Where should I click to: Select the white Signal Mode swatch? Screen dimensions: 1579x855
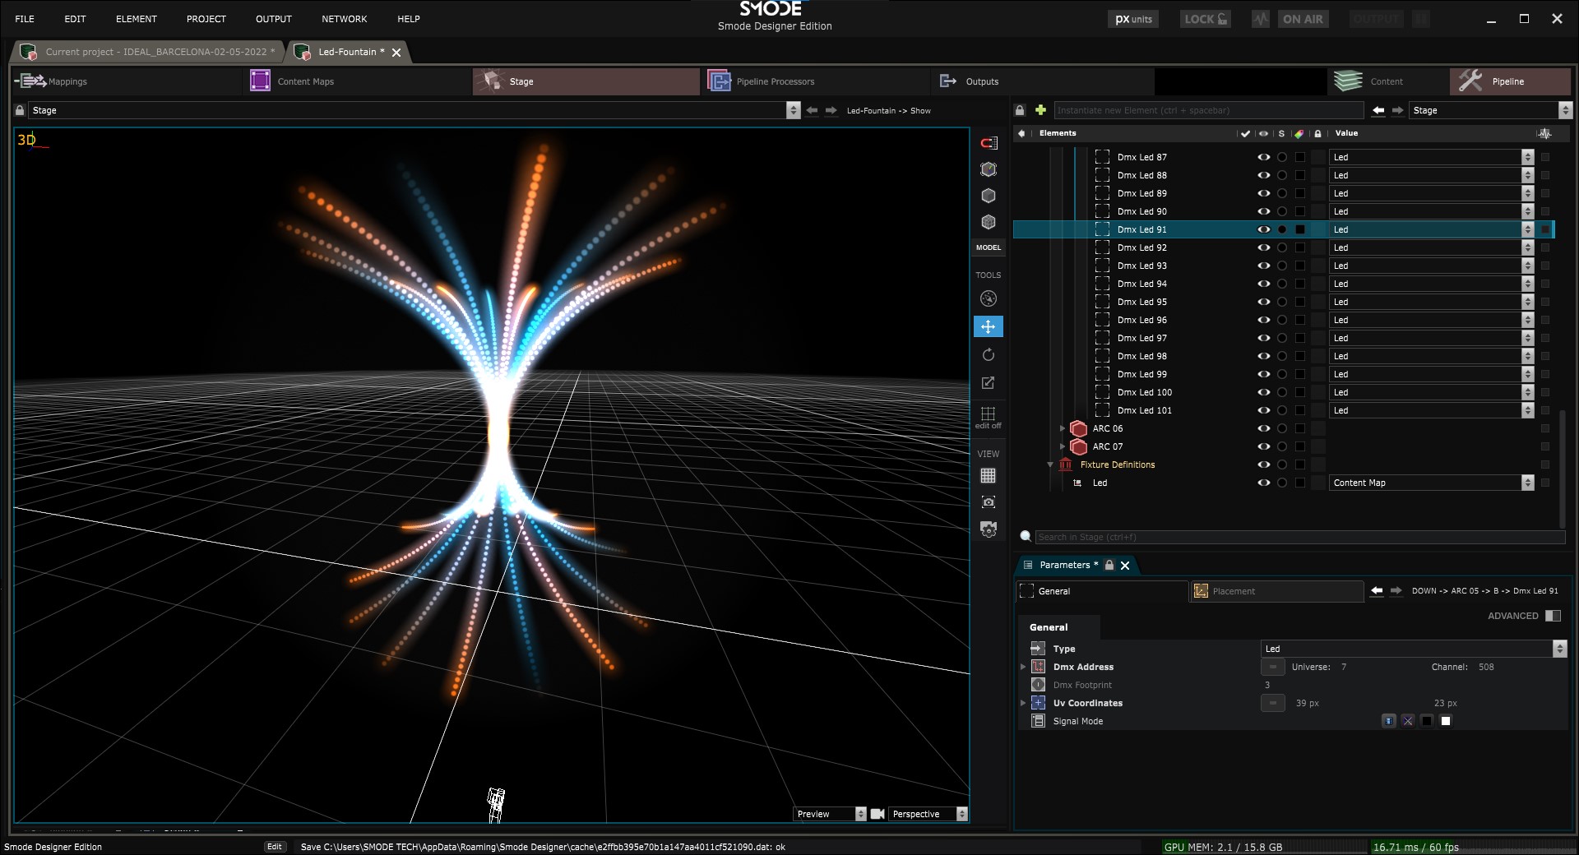(x=1446, y=721)
